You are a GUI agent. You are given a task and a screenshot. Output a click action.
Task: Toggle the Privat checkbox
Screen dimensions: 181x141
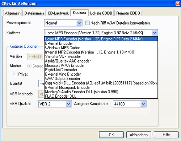click(15, 74)
